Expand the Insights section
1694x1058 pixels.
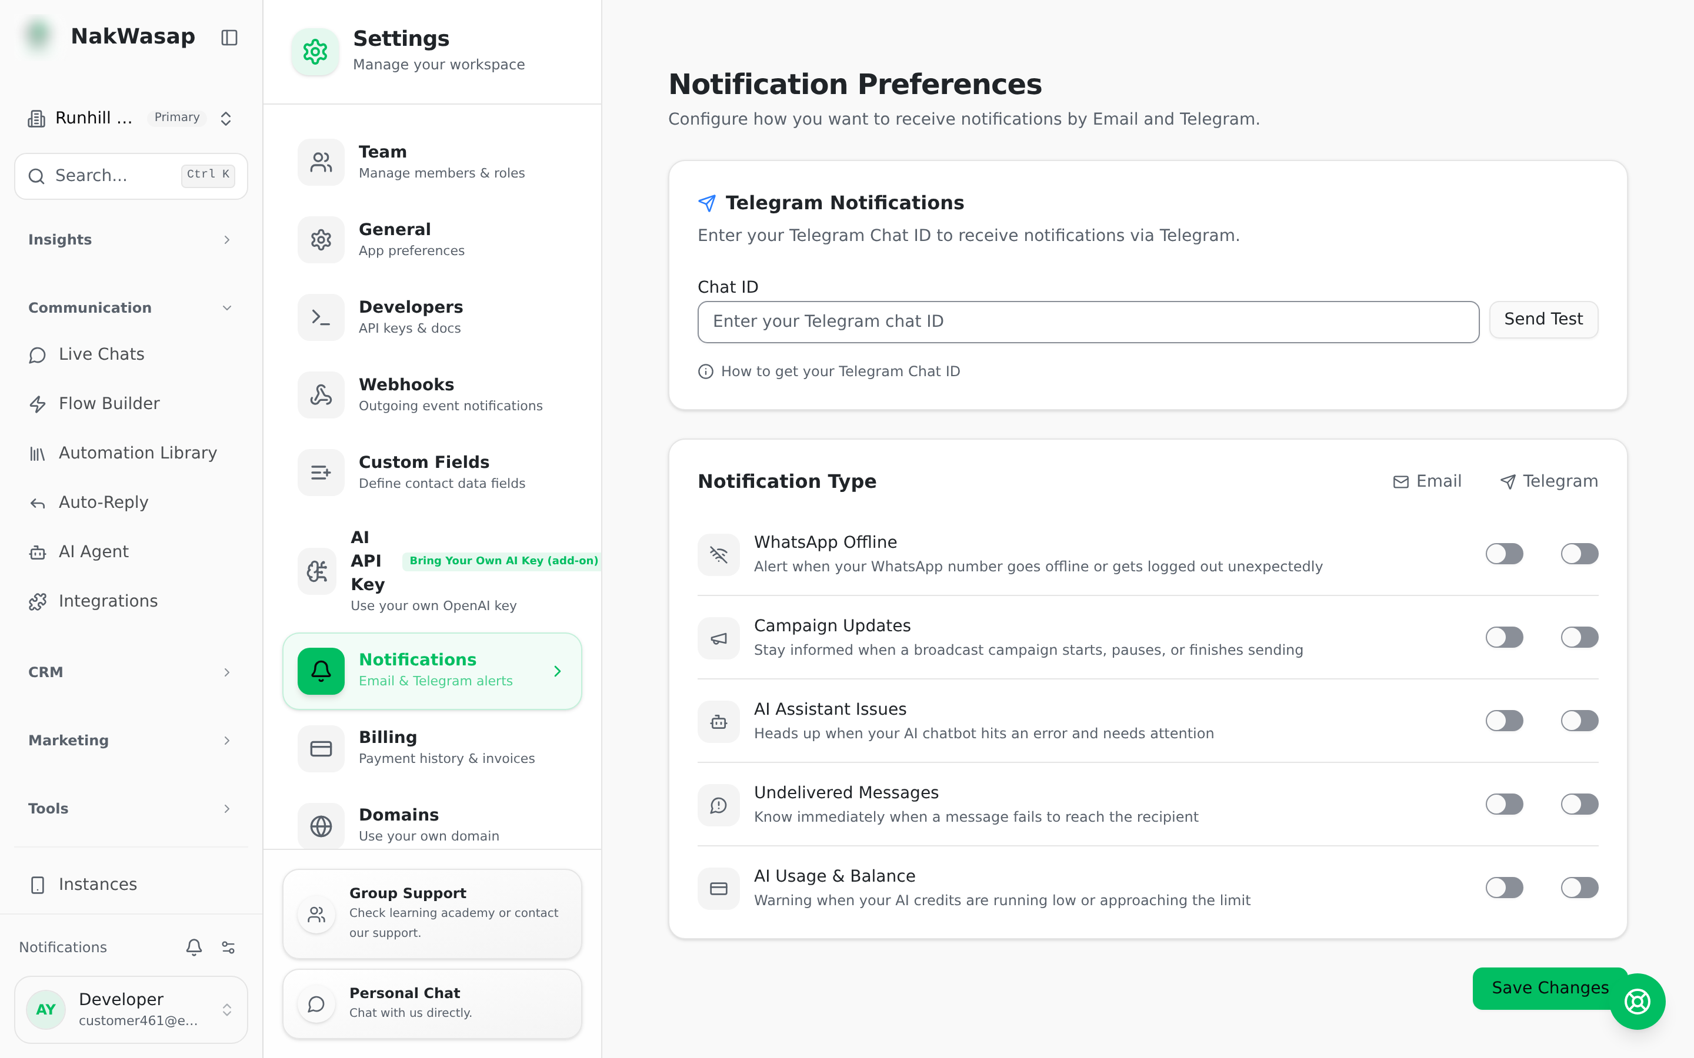tap(131, 240)
